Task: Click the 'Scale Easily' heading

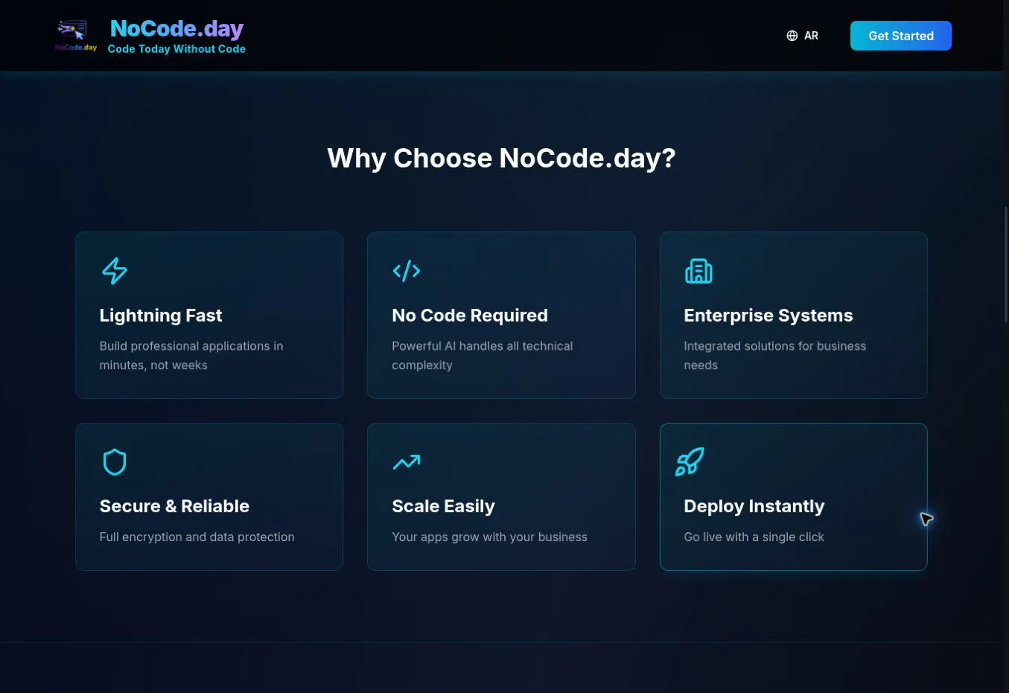Action: coord(443,506)
